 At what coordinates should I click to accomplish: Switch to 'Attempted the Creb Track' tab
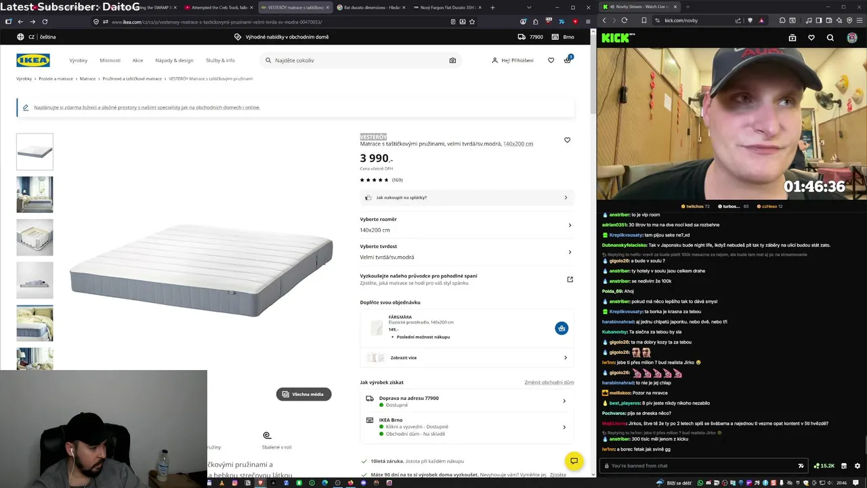218,7
